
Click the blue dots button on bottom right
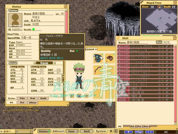tap(149, 132)
